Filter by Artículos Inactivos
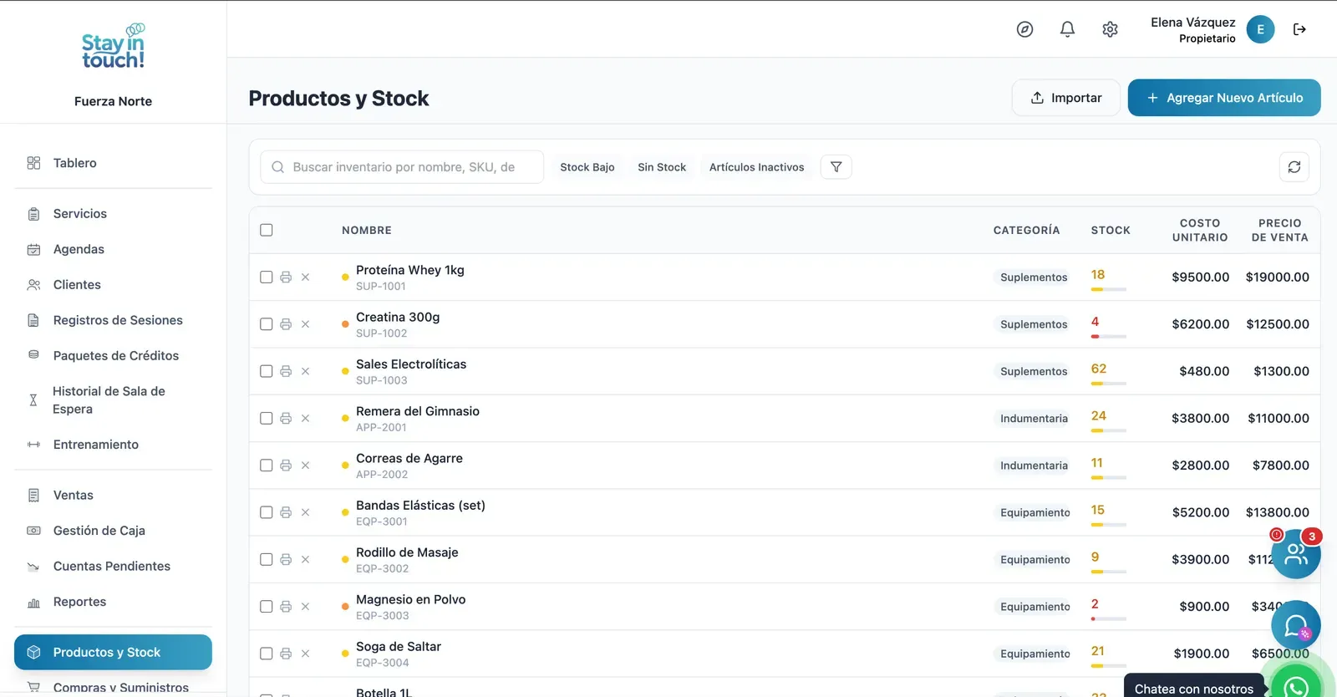 tap(757, 167)
